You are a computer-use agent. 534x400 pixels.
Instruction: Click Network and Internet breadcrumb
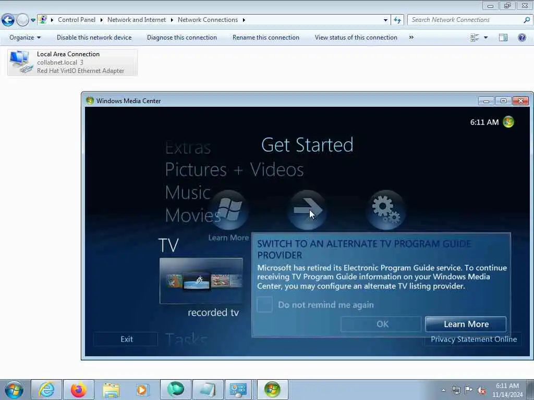137,20
